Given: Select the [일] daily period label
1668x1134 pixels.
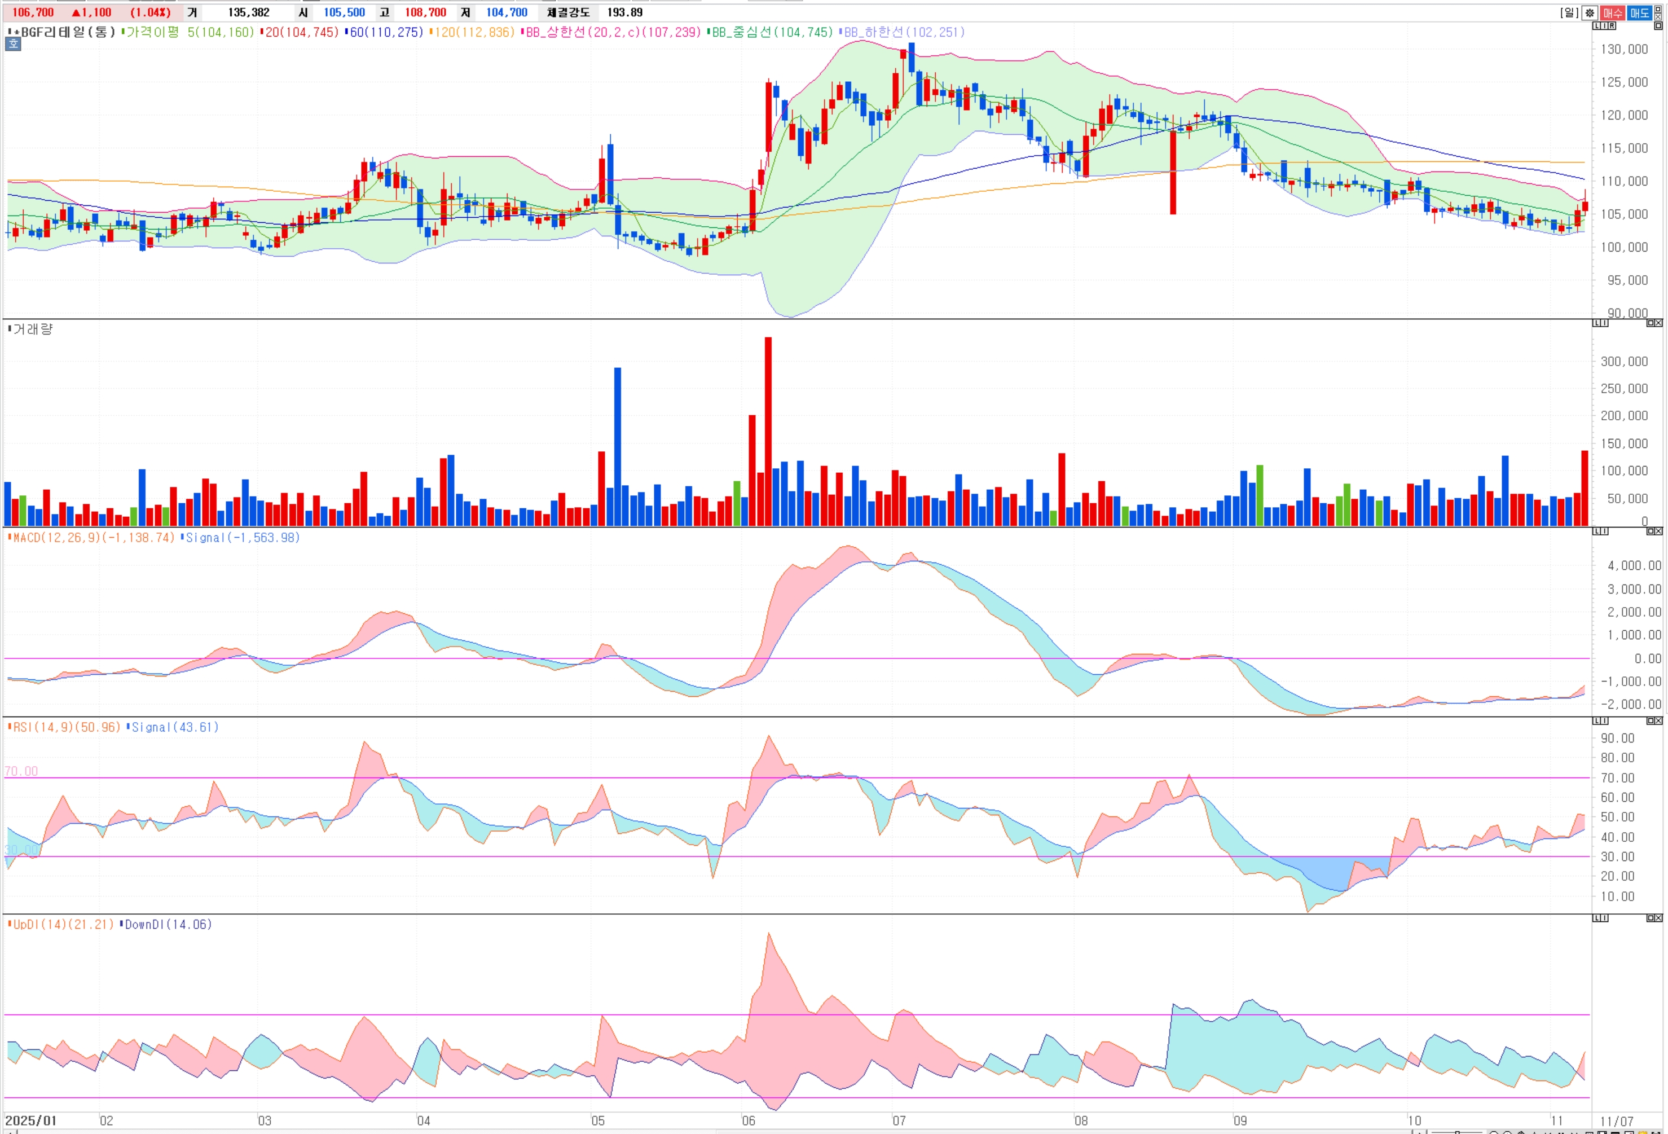Looking at the screenshot, I should 1570,13.
